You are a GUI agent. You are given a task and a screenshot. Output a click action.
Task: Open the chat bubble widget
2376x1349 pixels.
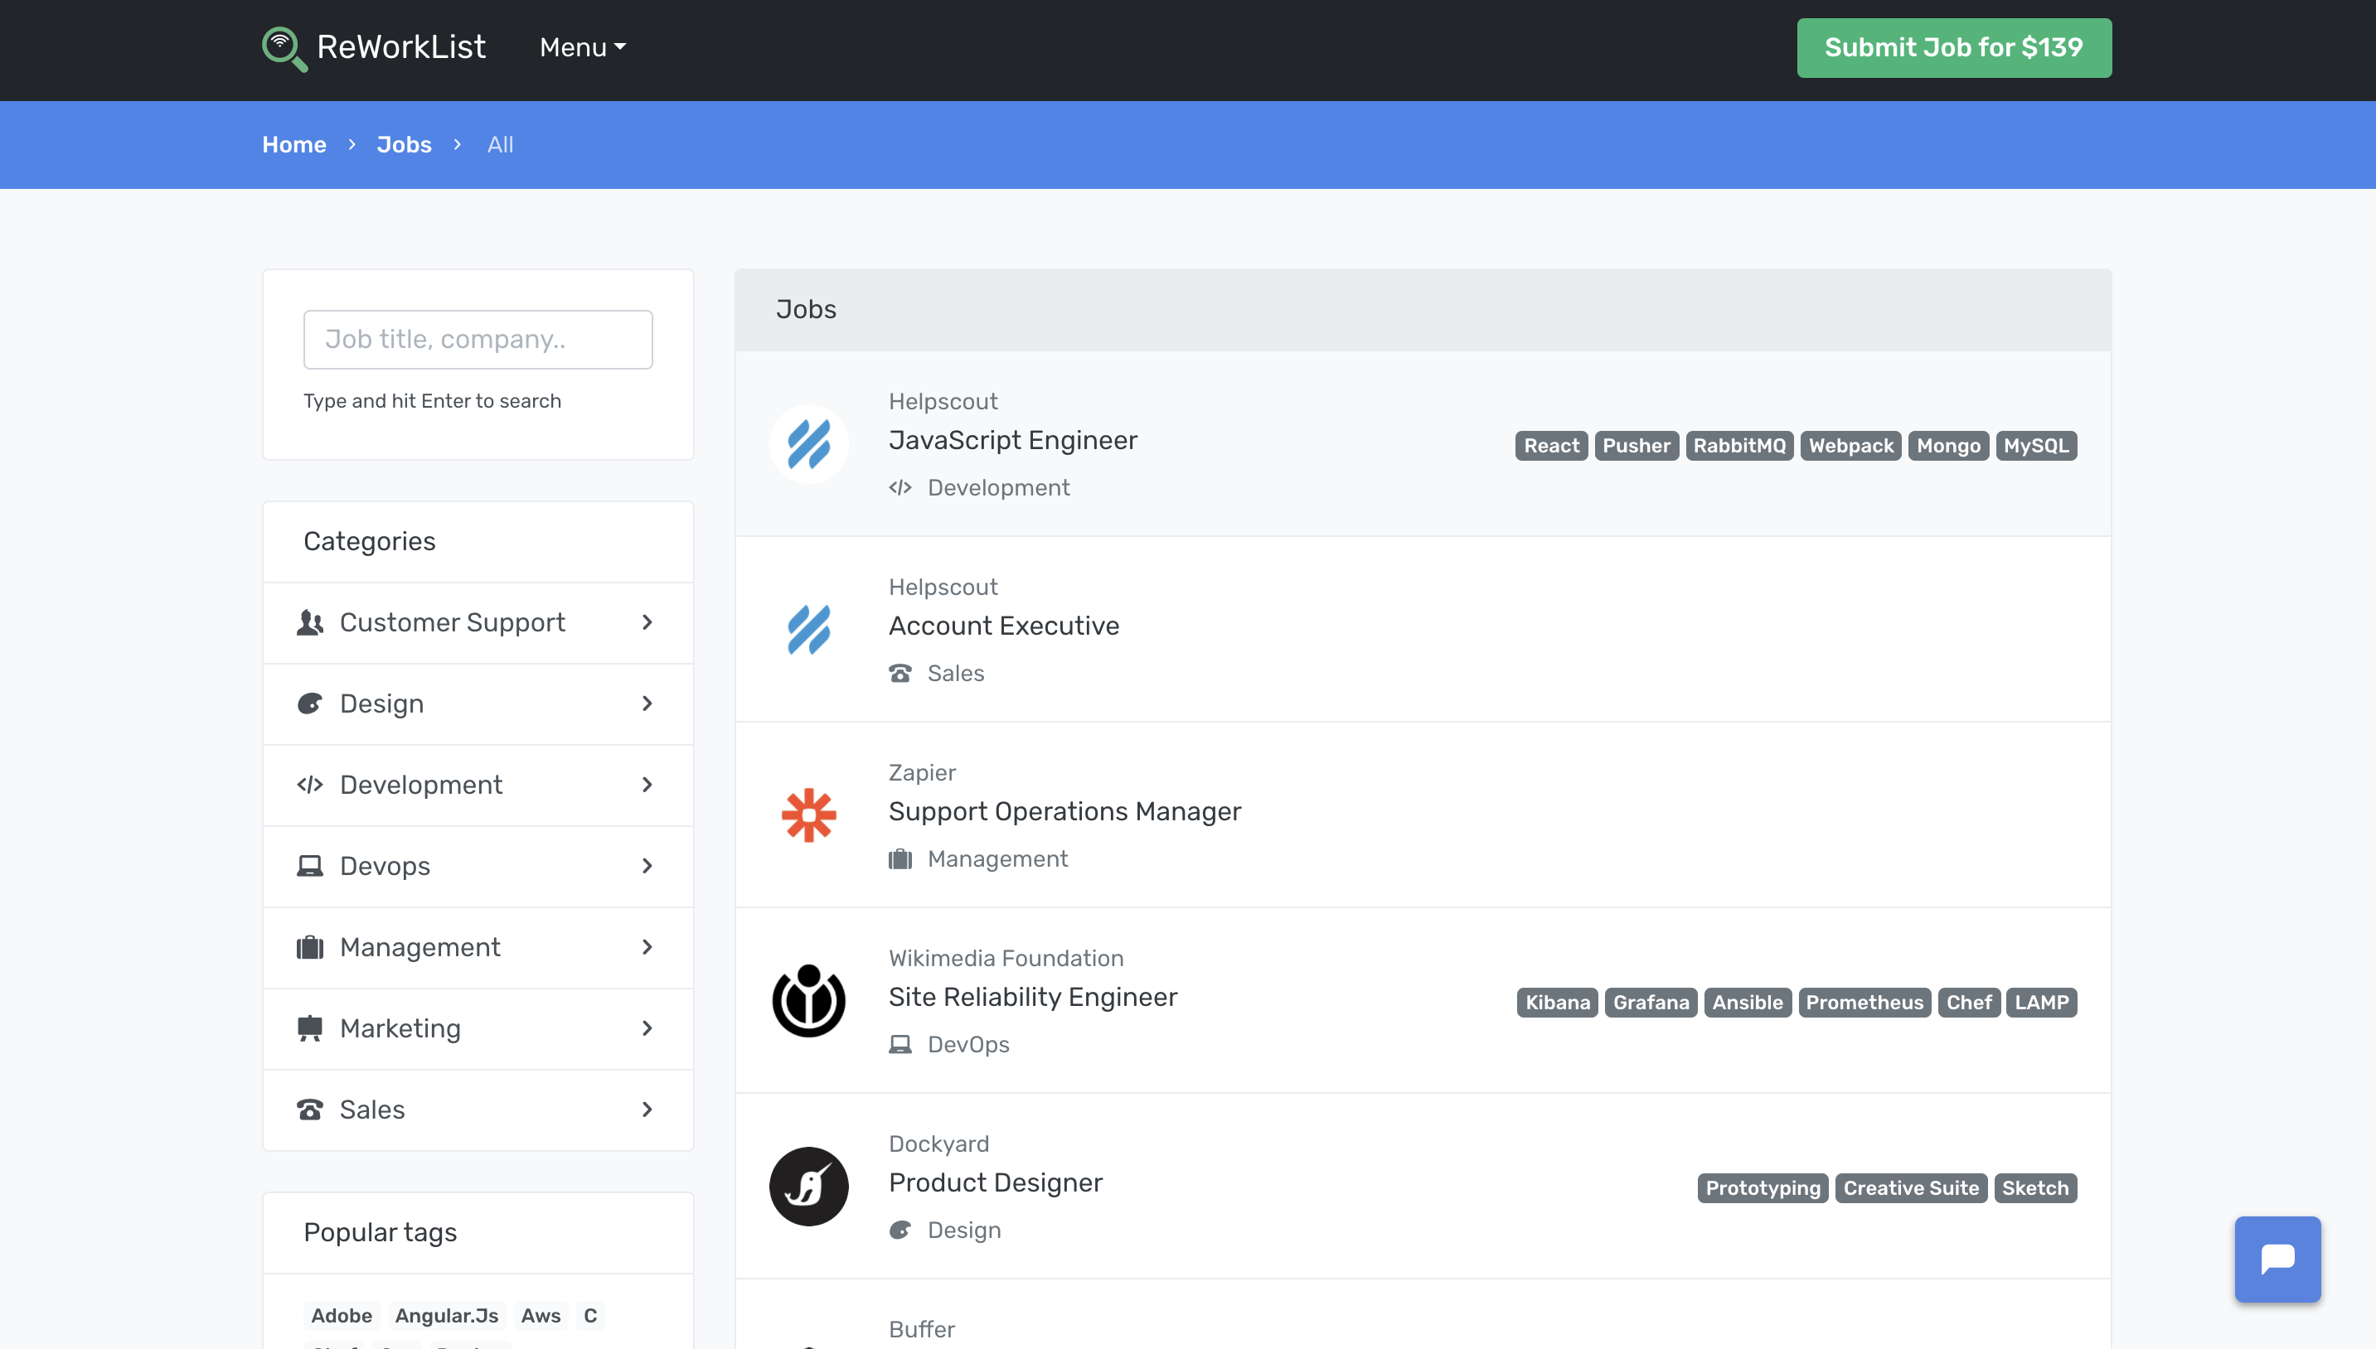pos(2277,1258)
